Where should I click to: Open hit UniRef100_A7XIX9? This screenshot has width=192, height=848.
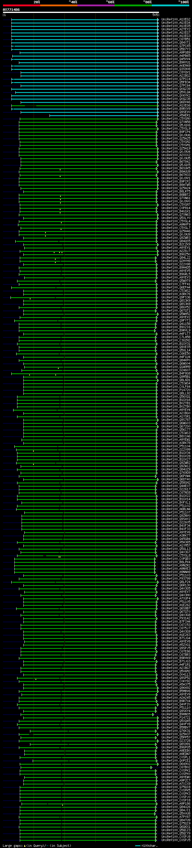click(176, 784)
